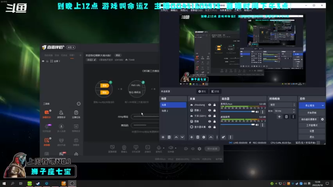Screen dimensions: 333x187
Task: Mute the desktop audio speaker icon
Action: tap(257, 125)
